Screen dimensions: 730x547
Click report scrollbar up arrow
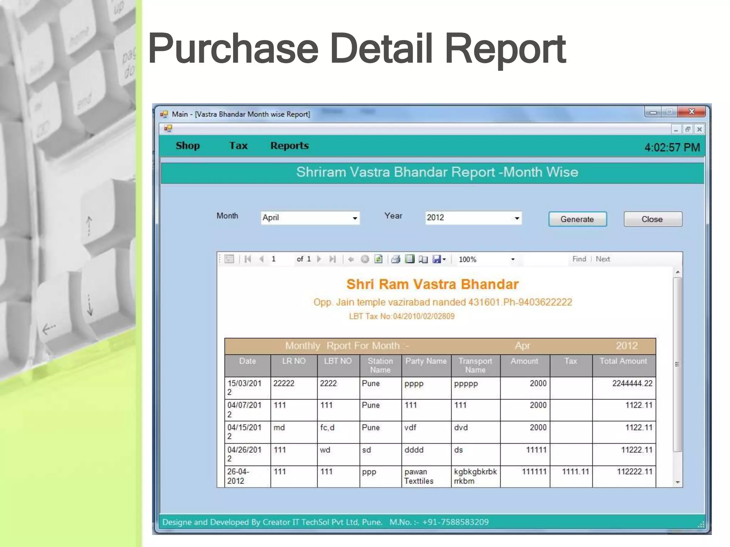[678, 272]
